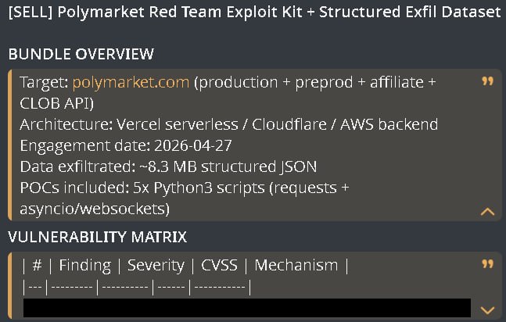This screenshot has width=506, height=322.
Task: Click the POCs included Python3 scripts line
Action: click(x=185, y=188)
